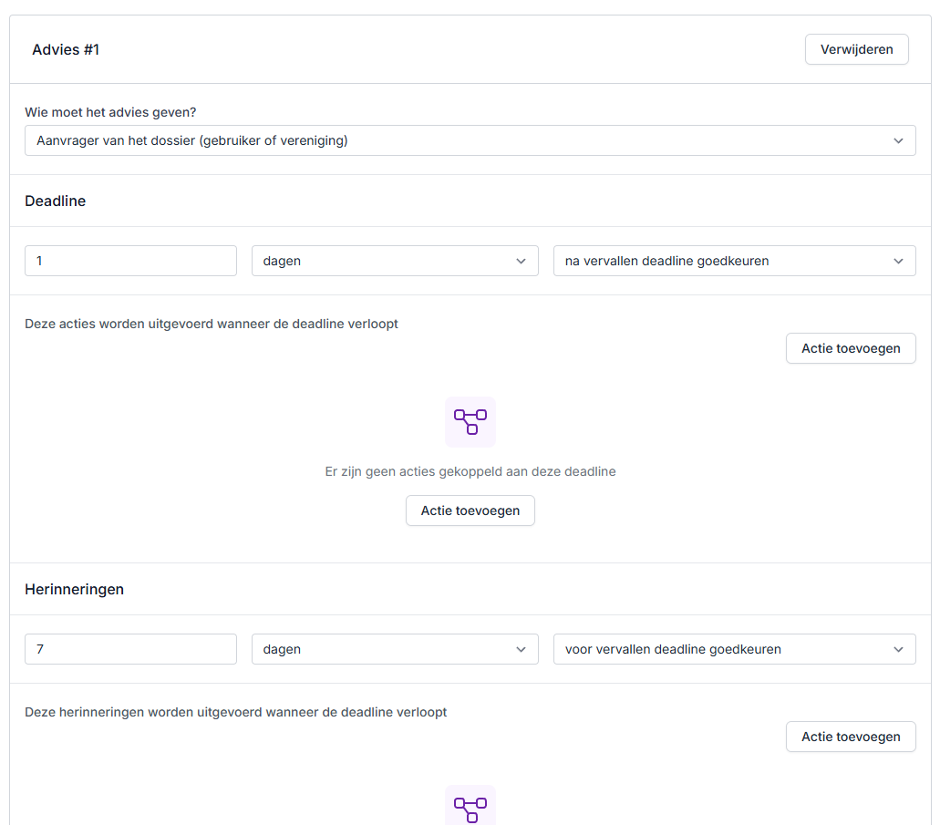Screen dimensions: 940x825
Task: Click the workflow icon in the Deadline section
Action: (470, 421)
